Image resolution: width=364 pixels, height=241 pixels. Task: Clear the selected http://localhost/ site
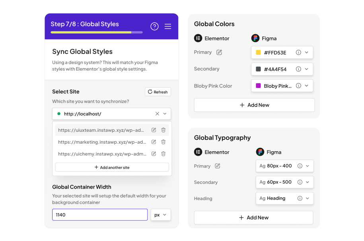click(x=157, y=114)
